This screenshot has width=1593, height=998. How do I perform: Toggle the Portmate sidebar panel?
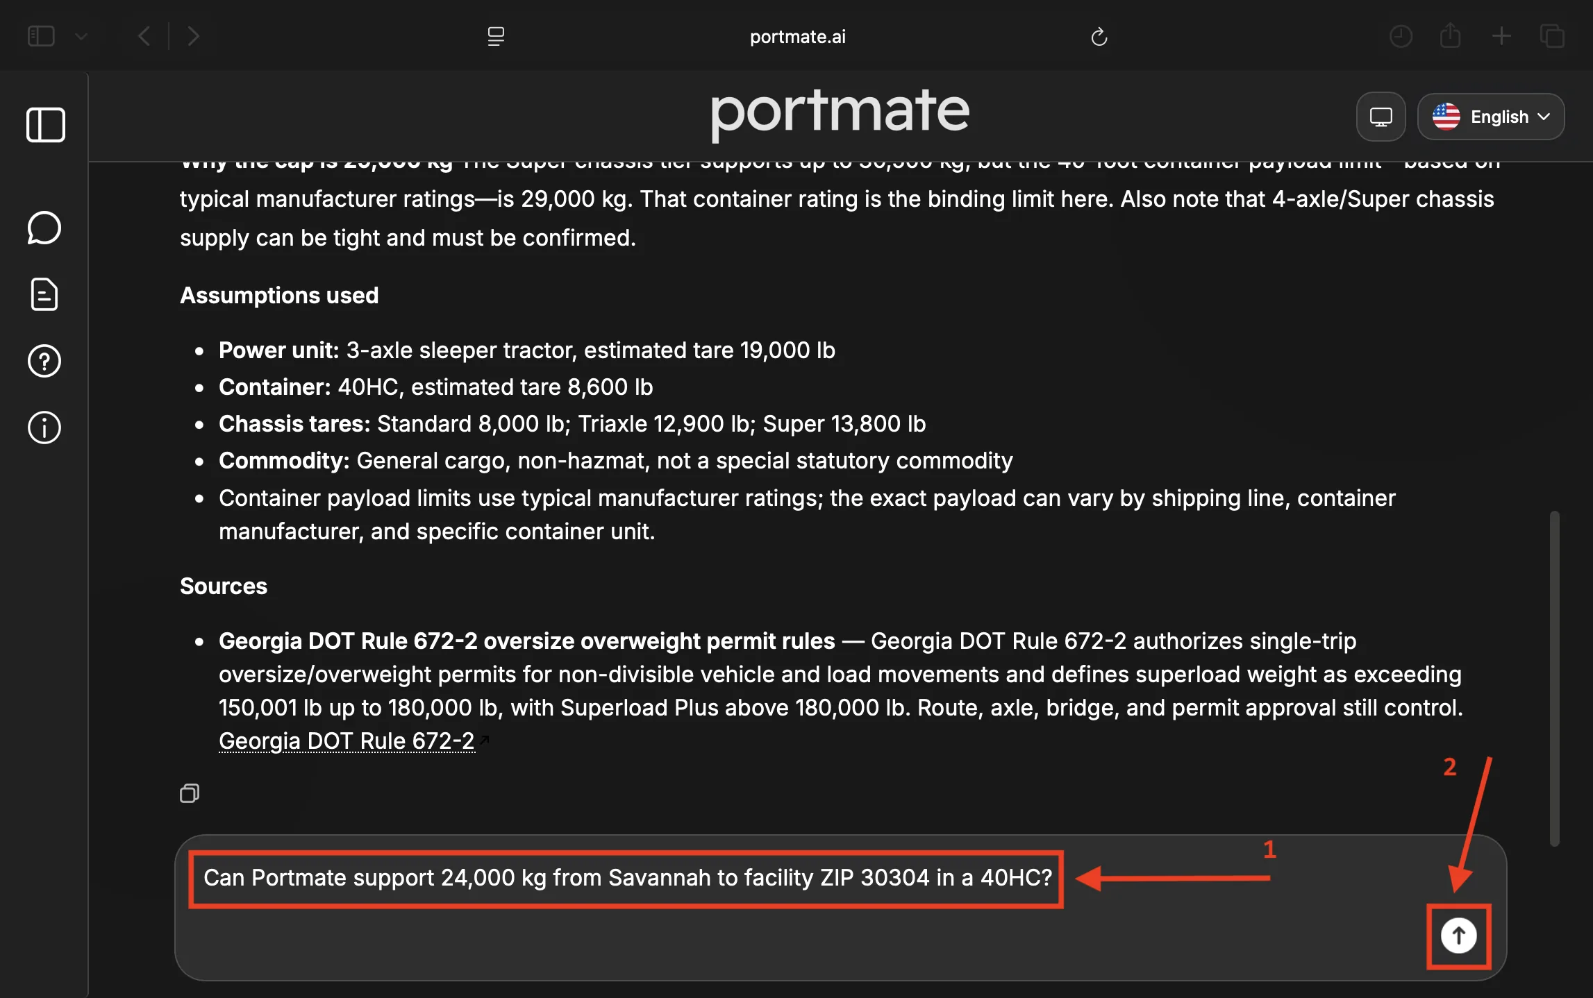tap(46, 125)
